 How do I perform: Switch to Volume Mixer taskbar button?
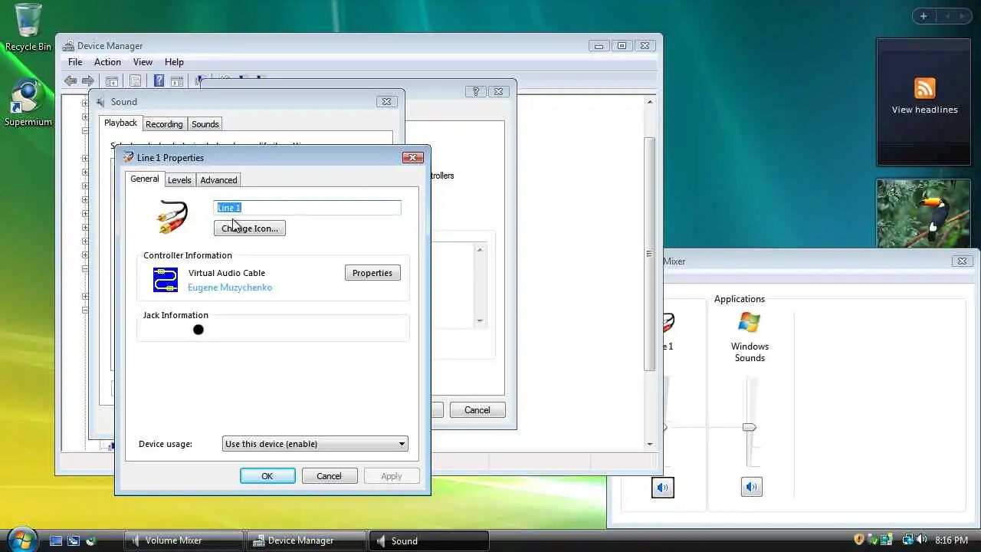tap(183, 540)
